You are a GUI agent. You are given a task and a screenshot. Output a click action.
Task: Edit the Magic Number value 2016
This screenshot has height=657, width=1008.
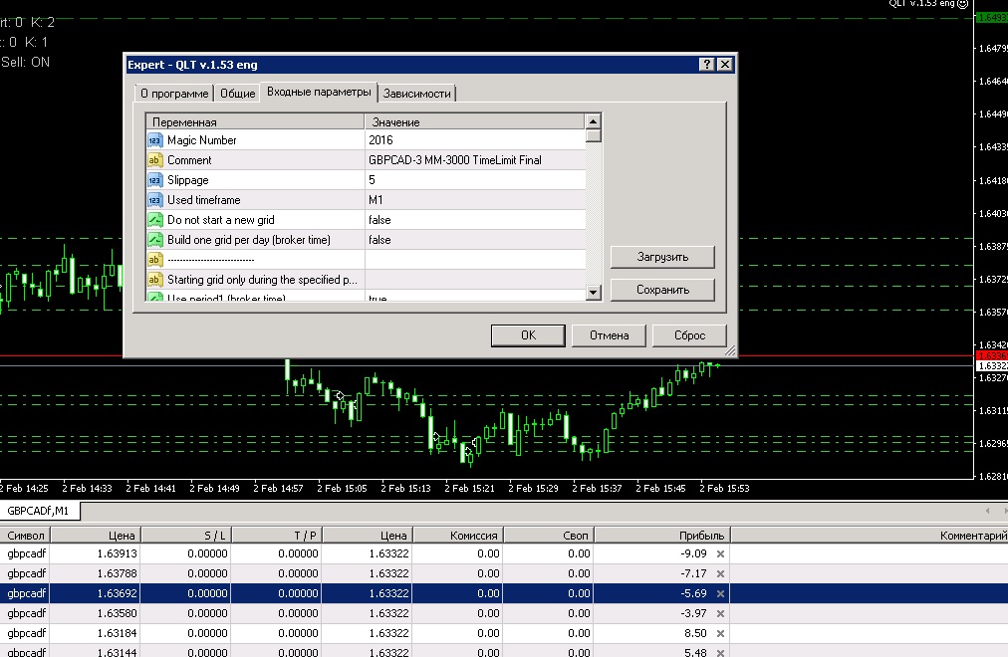(x=475, y=140)
